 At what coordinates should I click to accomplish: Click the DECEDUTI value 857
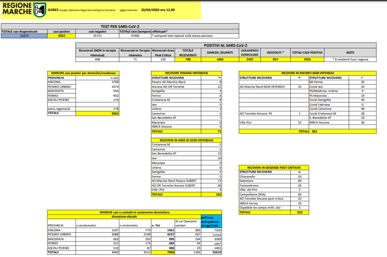pyautogui.click(x=276, y=59)
